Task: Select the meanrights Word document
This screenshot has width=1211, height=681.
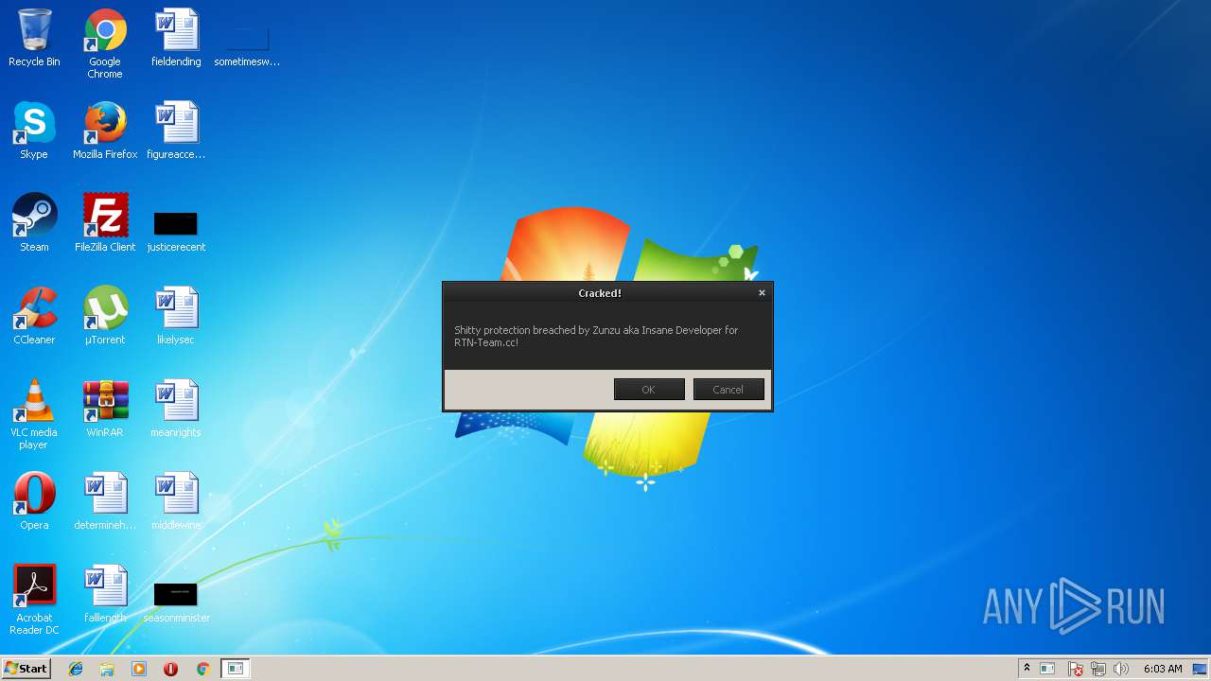Action: pyautogui.click(x=176, y=410)
